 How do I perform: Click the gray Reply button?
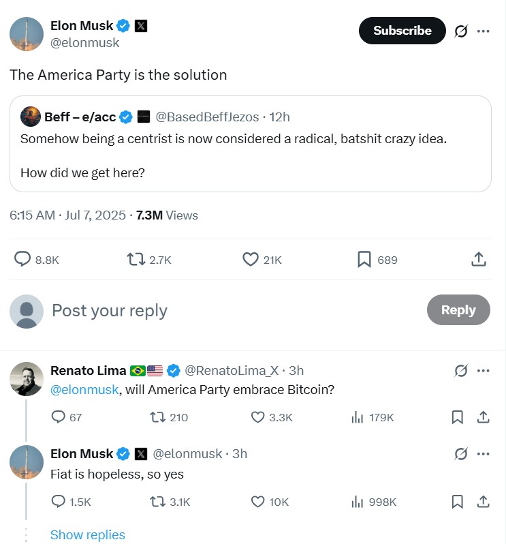coord(458,309)
